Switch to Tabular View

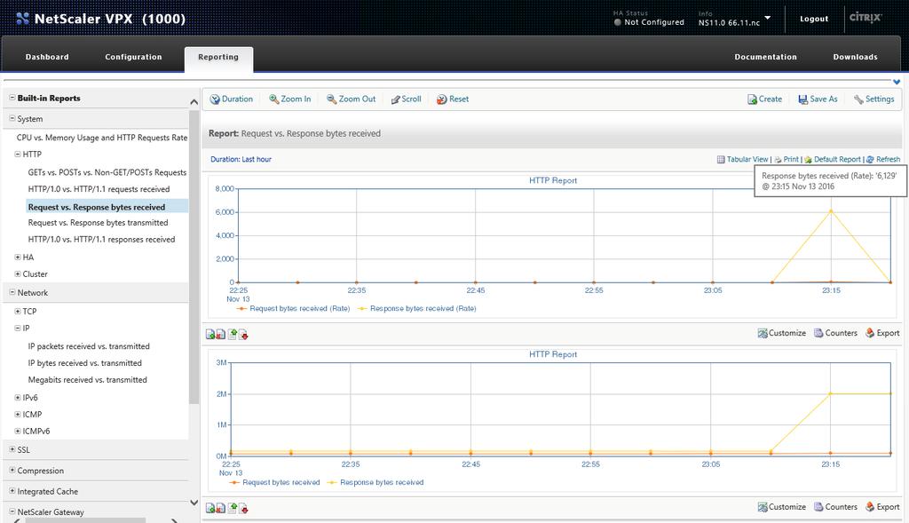(x=742, y=159)
